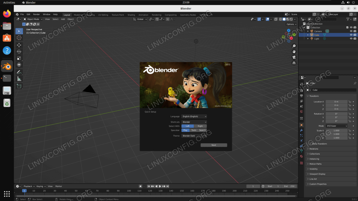This screenshot has width=358, height=201.
Task: Show Applications grid in the dock
Action: pyautogui.click(x=7, y=194)
